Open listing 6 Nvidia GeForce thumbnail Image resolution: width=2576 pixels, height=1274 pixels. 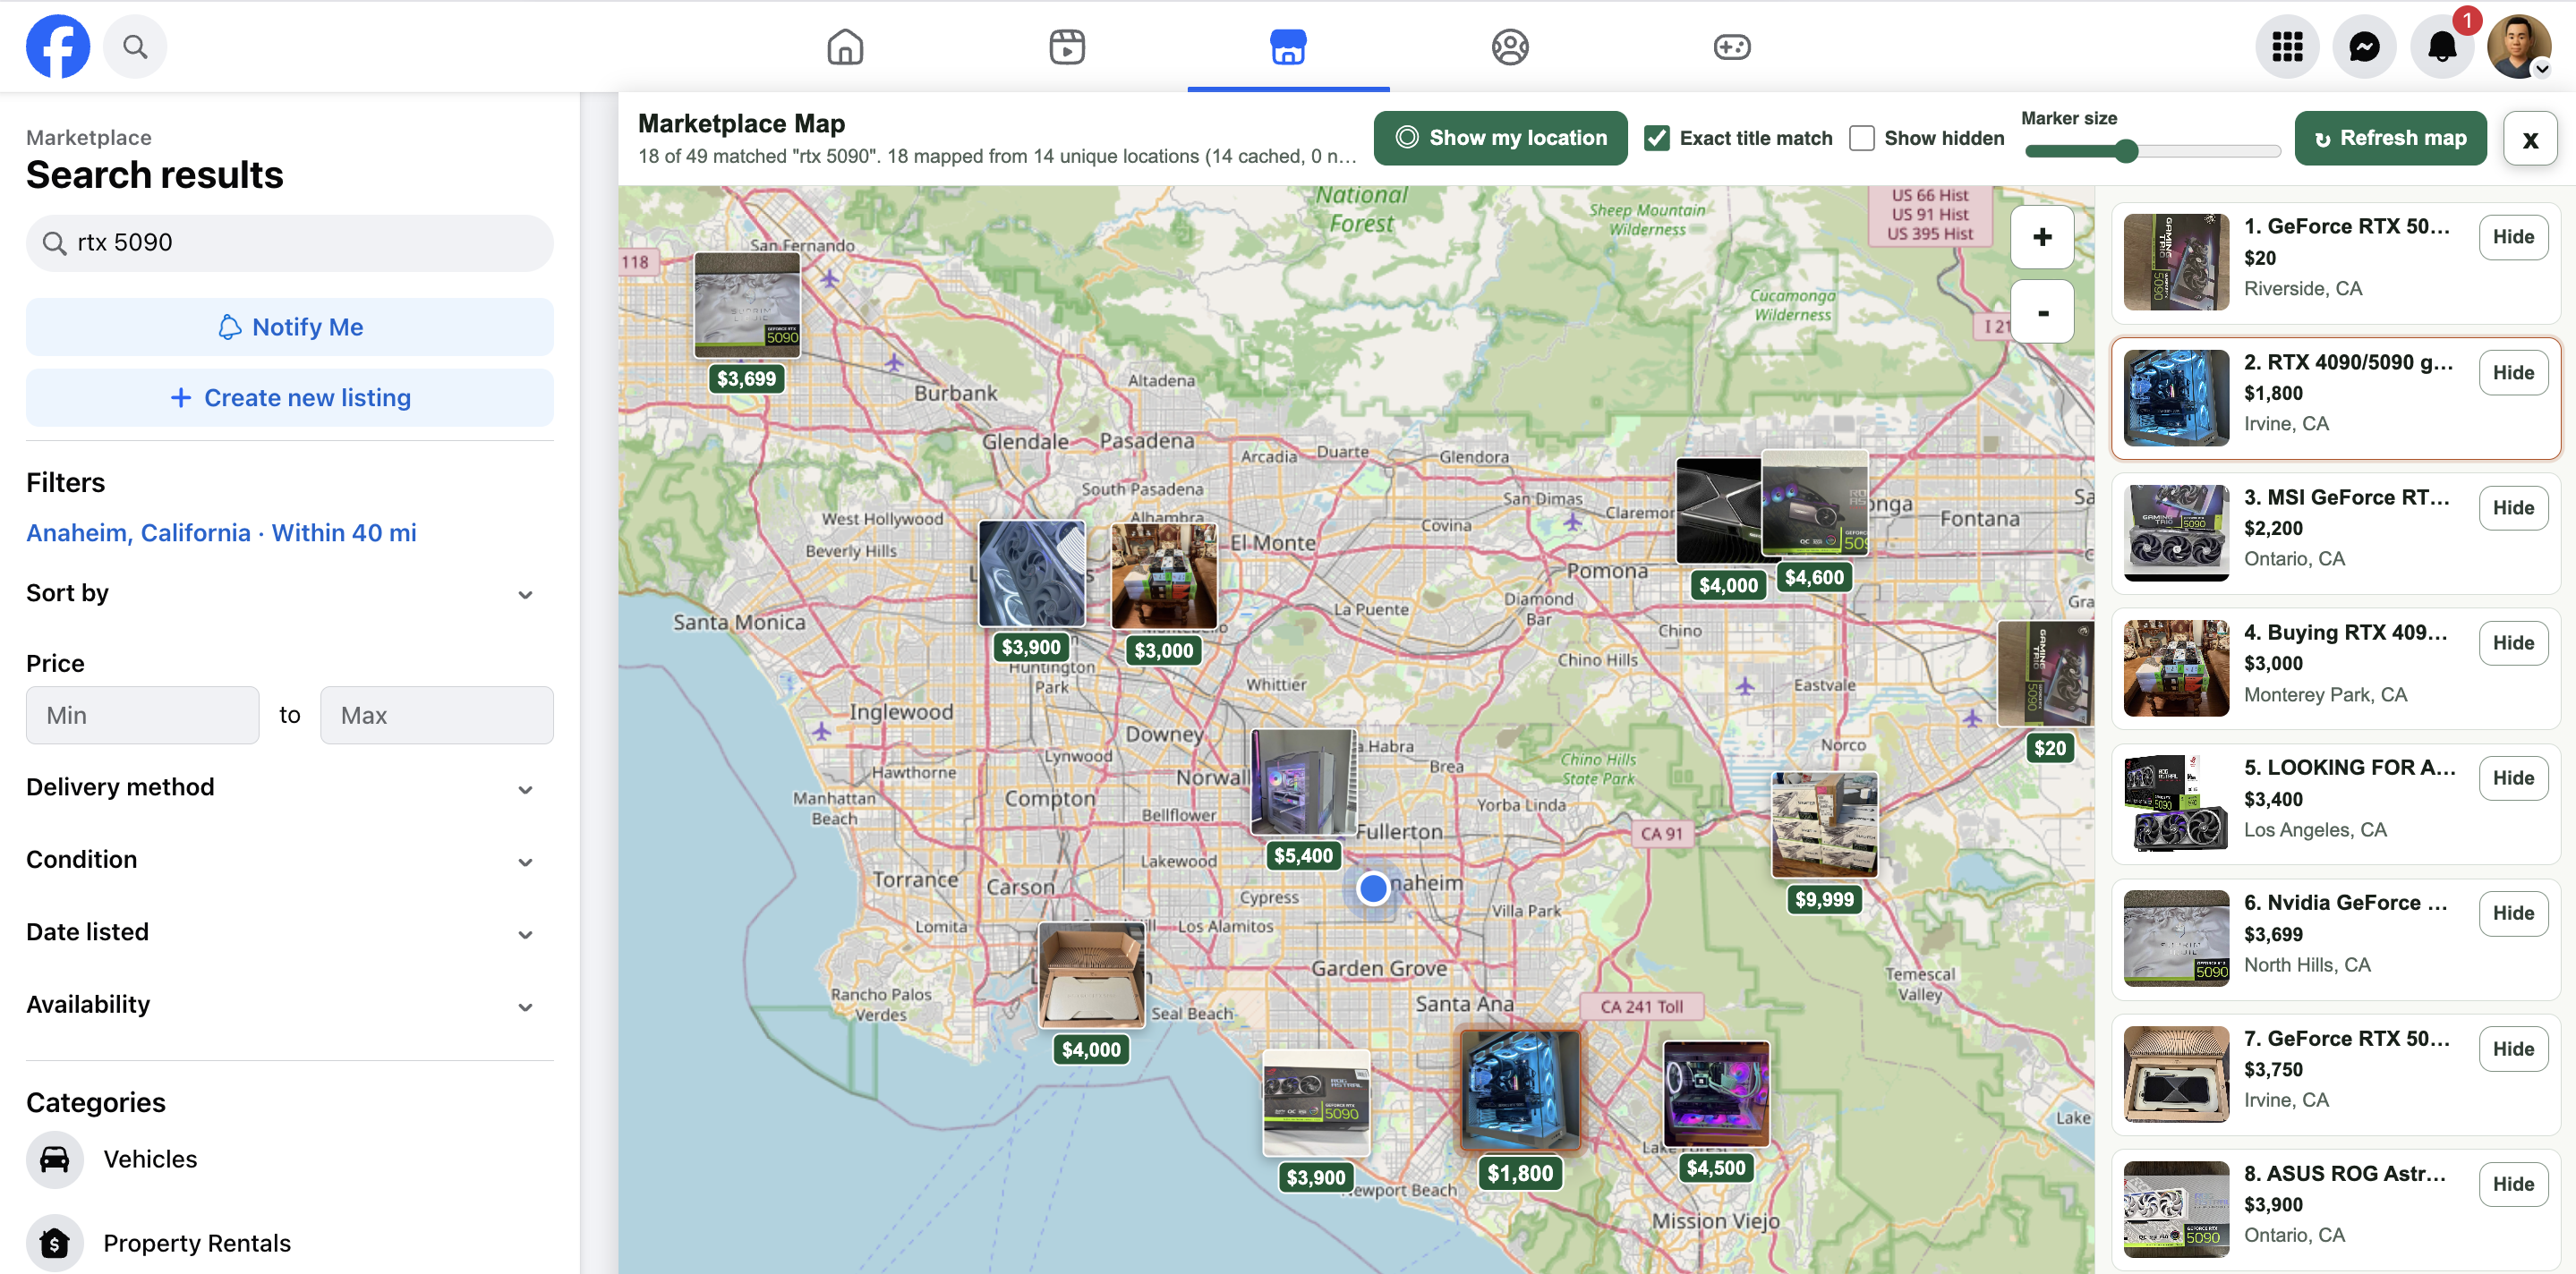2176,939
